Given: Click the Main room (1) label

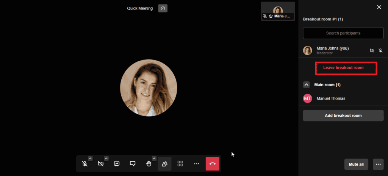Looking at the screenshot, I should [x=327, y=85].
